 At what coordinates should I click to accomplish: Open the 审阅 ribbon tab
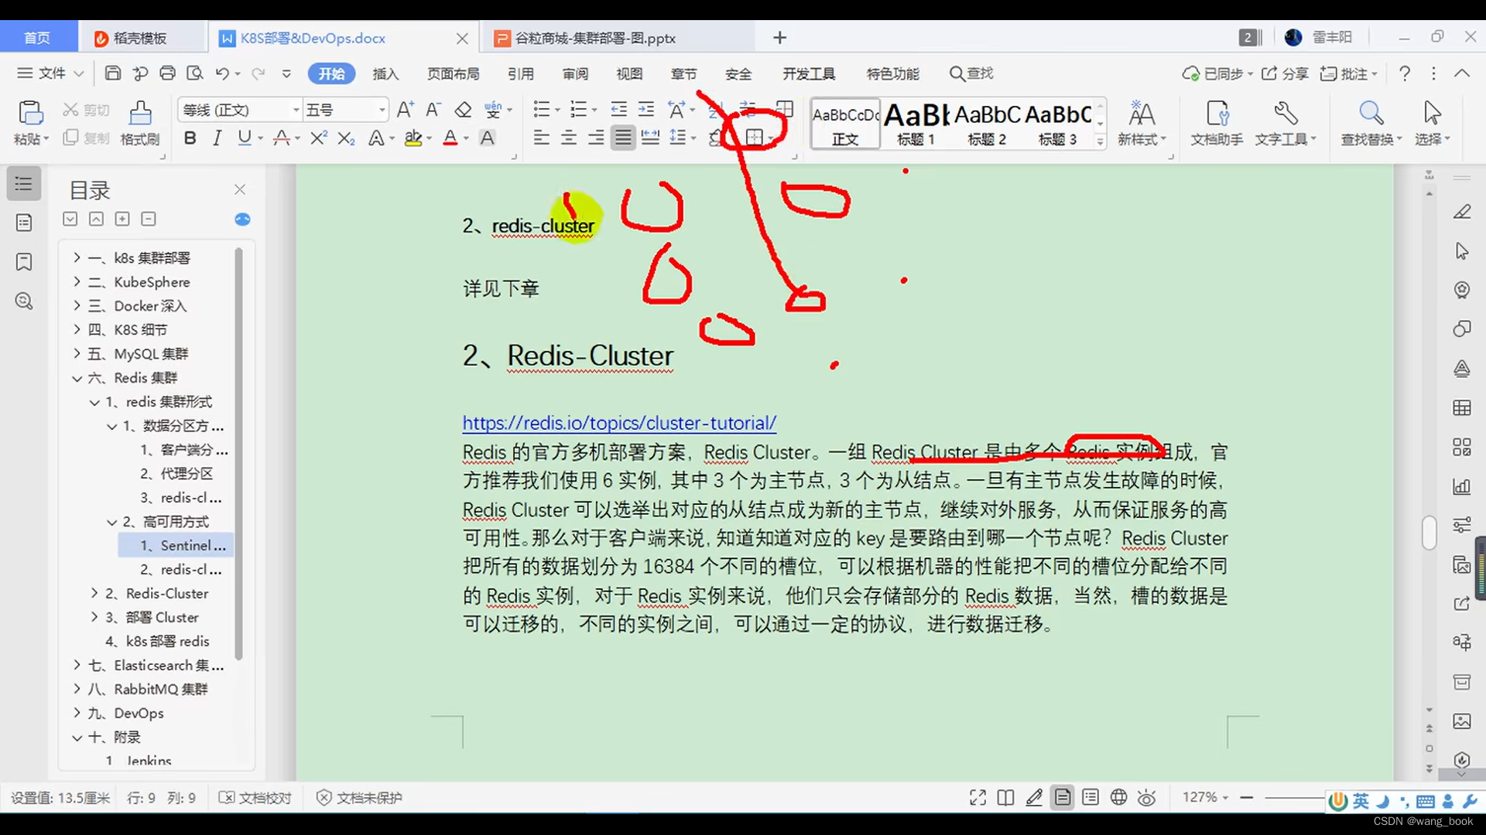point(575,73)
